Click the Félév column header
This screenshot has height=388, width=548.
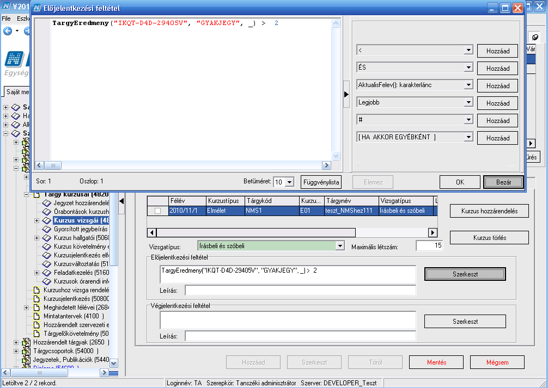(187, 201)
